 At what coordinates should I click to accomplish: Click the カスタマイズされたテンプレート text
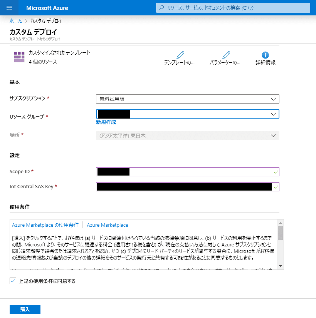click(x=60, y=53)
